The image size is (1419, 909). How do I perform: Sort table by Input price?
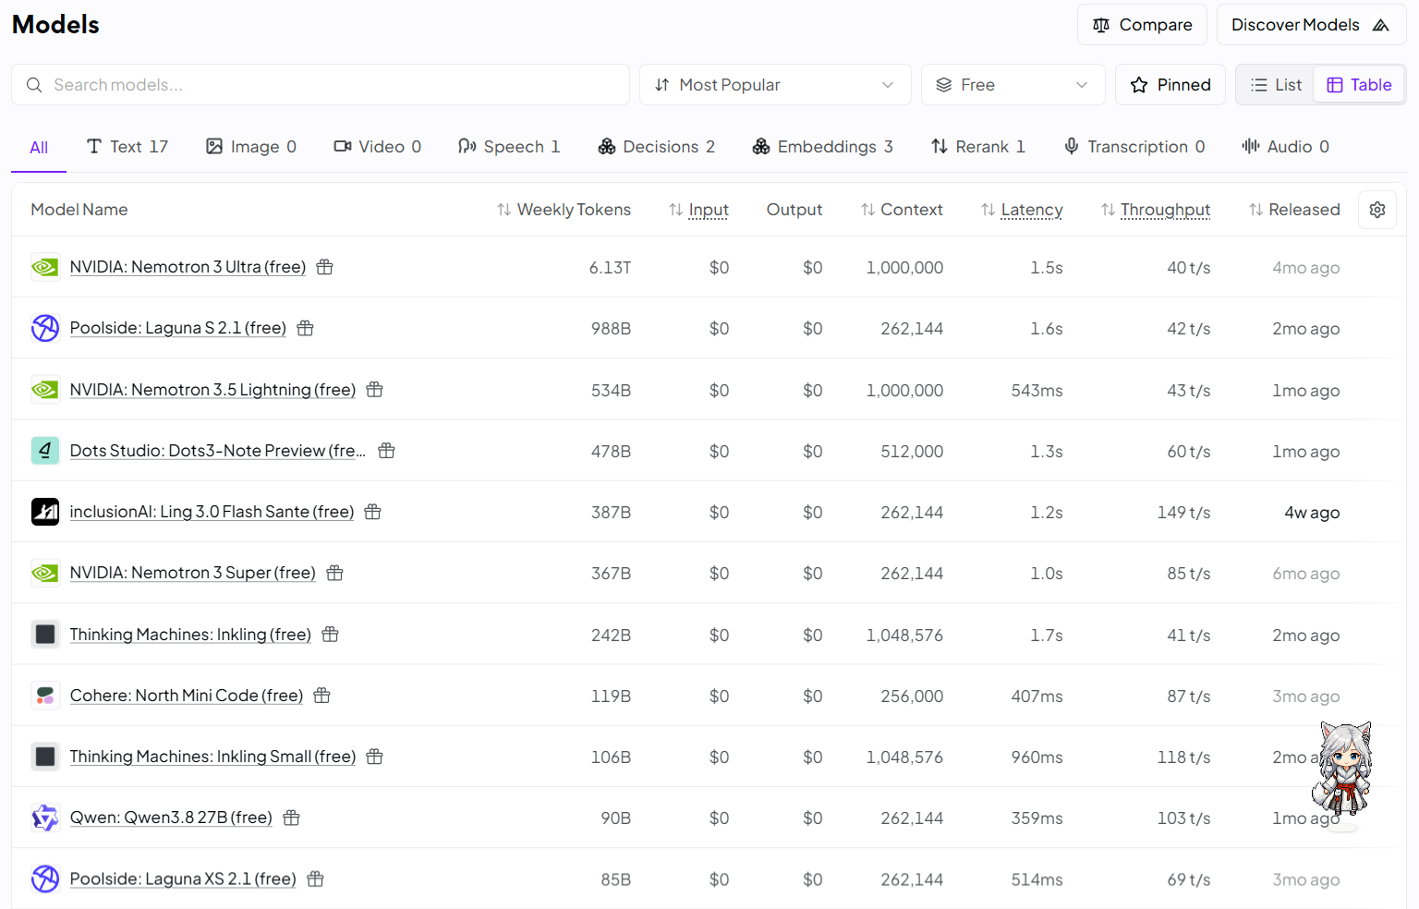click(x=699, y=210)
